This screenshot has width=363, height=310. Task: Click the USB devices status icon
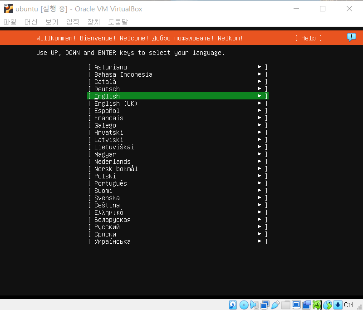click(x=275, y=305)
